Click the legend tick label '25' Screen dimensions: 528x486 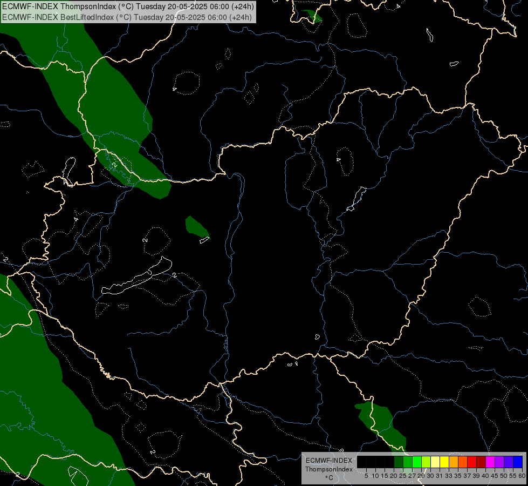coord(403,476)
